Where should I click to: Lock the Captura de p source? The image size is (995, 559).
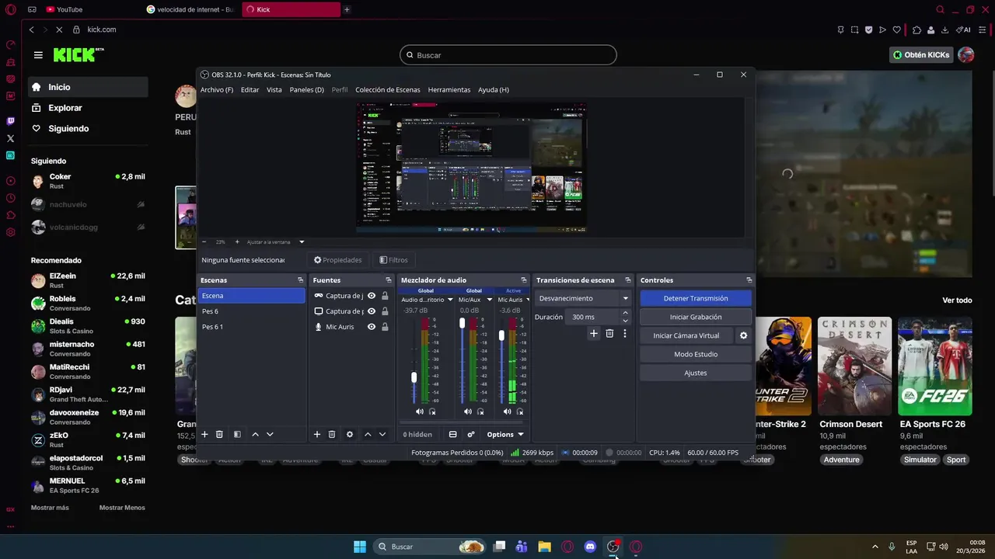[x=385, y=311]
